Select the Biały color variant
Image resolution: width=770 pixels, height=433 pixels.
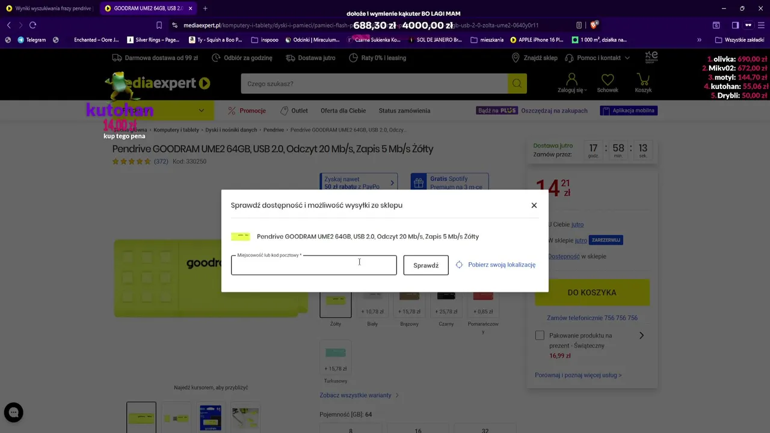(x=372, y=303)
